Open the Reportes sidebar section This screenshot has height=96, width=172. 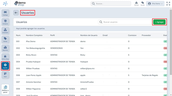click(5, 48)
